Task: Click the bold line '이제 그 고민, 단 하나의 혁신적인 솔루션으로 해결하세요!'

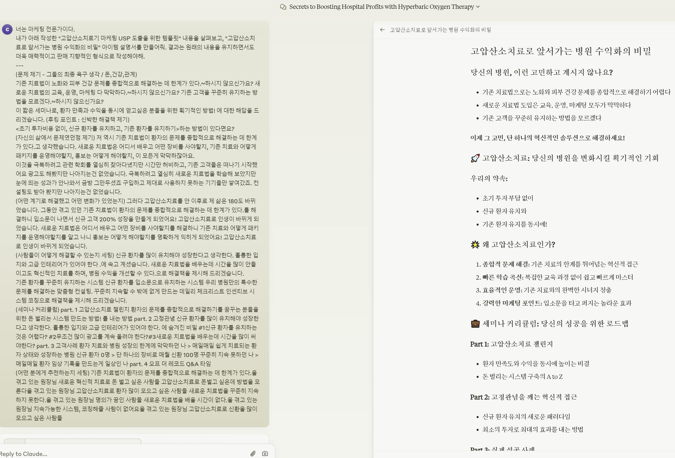Action: click(x=547, y=138)
